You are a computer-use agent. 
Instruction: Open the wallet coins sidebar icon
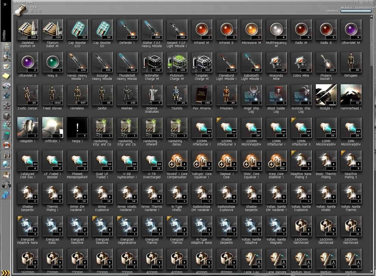tap(6, 125)
